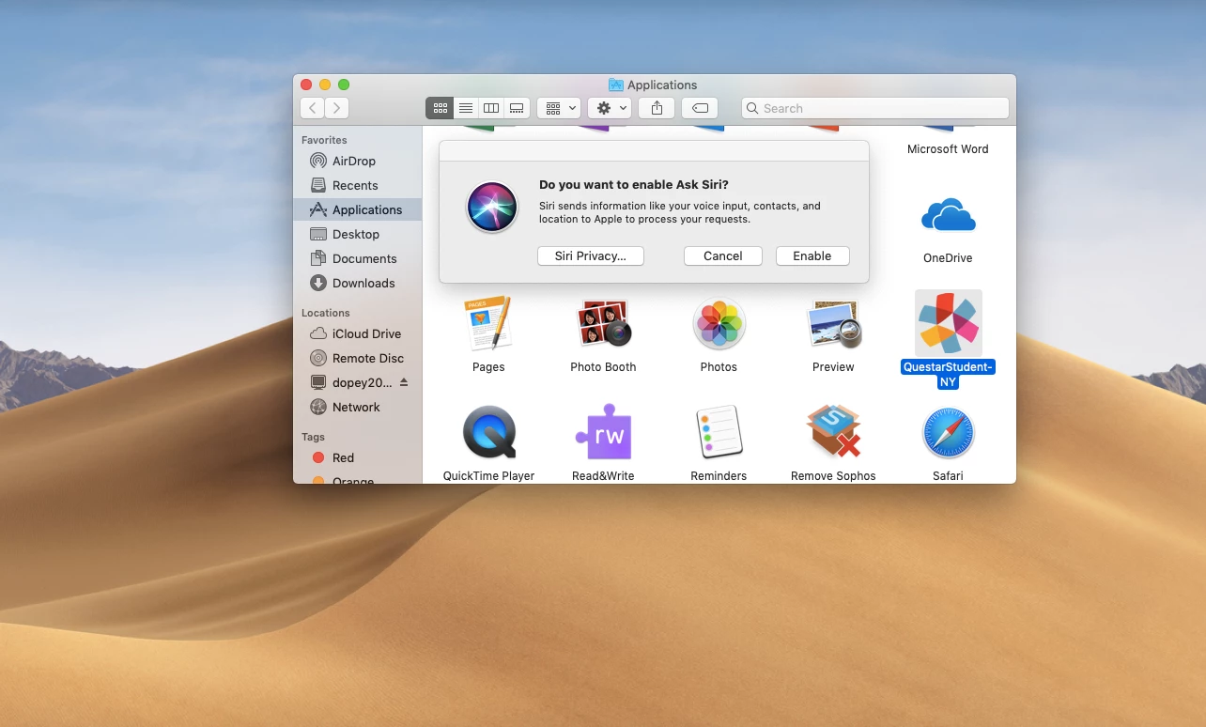
Task: Click the Locations sidebar heading
Action: click(326, 313)
